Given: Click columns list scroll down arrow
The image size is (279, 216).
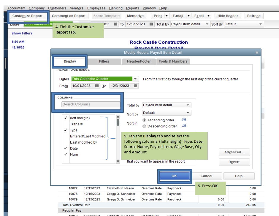Looking at the screenshot, I should pyautogui.click(x=118, y=161).
